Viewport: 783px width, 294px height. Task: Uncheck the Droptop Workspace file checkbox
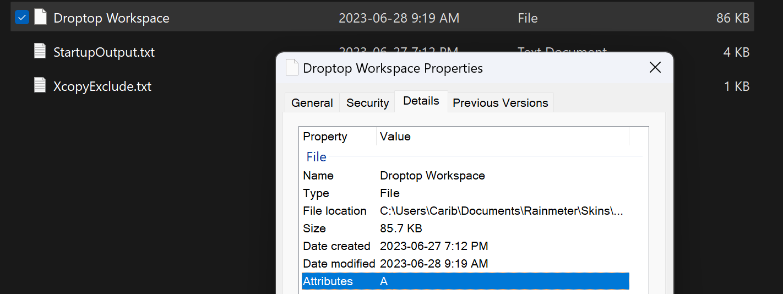(x=22, y=18)
